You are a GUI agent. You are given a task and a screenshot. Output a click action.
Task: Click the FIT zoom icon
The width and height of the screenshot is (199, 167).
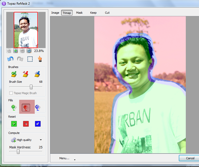point(22,51)
